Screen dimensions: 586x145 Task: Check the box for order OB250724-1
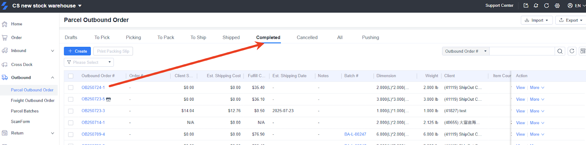tap(71, 88)
